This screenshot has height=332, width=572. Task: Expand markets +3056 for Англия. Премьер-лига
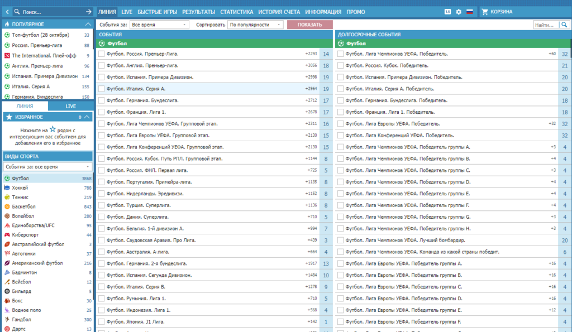(311, 66)
